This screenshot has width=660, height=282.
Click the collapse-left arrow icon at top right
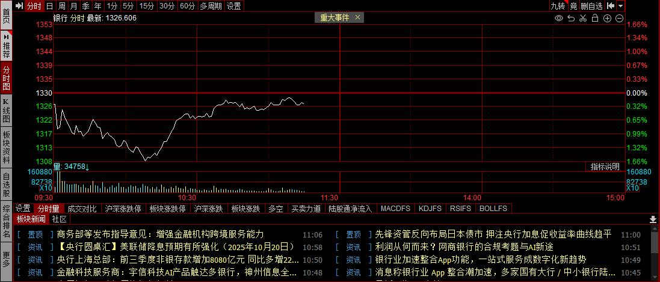pyautogui.click(x=610, y=6)
